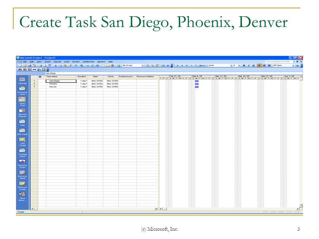The image size is (319, 239).
Task: Expand the Show outline dropdown
Action: (x=203, y=65)
